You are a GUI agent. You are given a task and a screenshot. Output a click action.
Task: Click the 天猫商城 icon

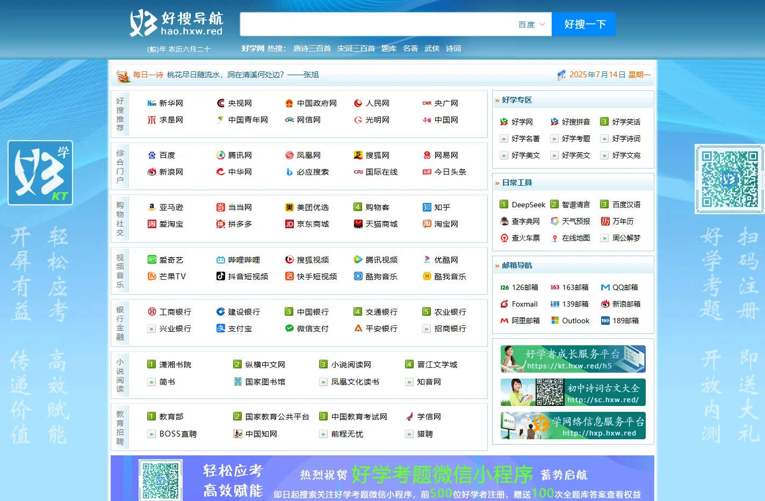coord(358,224)
